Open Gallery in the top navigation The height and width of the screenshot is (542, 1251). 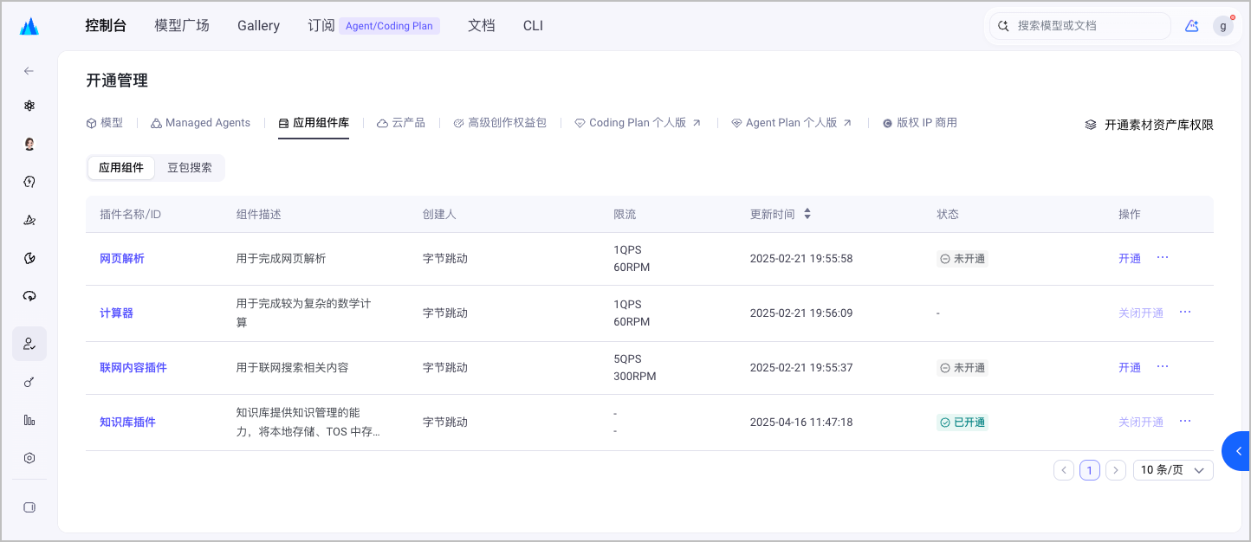[259, 26]
